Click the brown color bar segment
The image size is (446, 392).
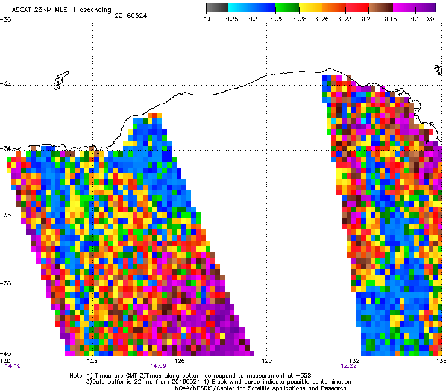pos(381,8)
